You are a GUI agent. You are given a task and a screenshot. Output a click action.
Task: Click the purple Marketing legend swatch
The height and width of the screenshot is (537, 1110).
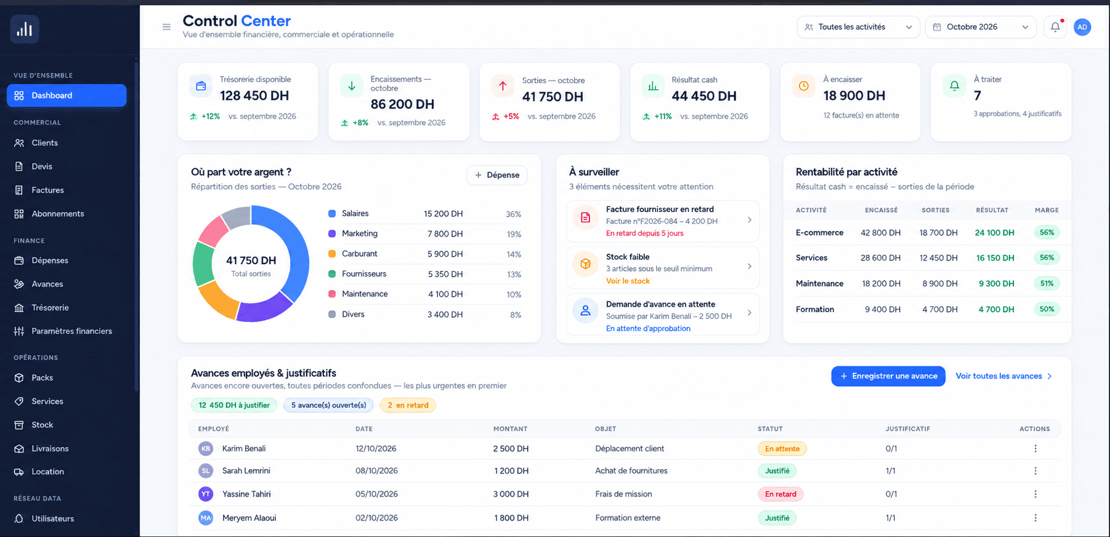[332, 234]
